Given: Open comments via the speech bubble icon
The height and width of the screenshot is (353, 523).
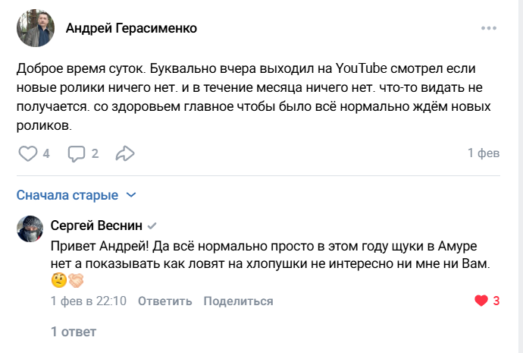Looking at the screenshot, I should coord(77,153).
